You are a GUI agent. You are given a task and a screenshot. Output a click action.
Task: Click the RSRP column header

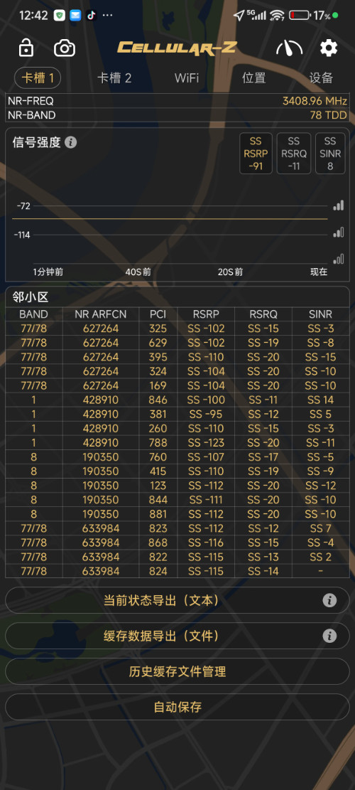click(206, 314)
